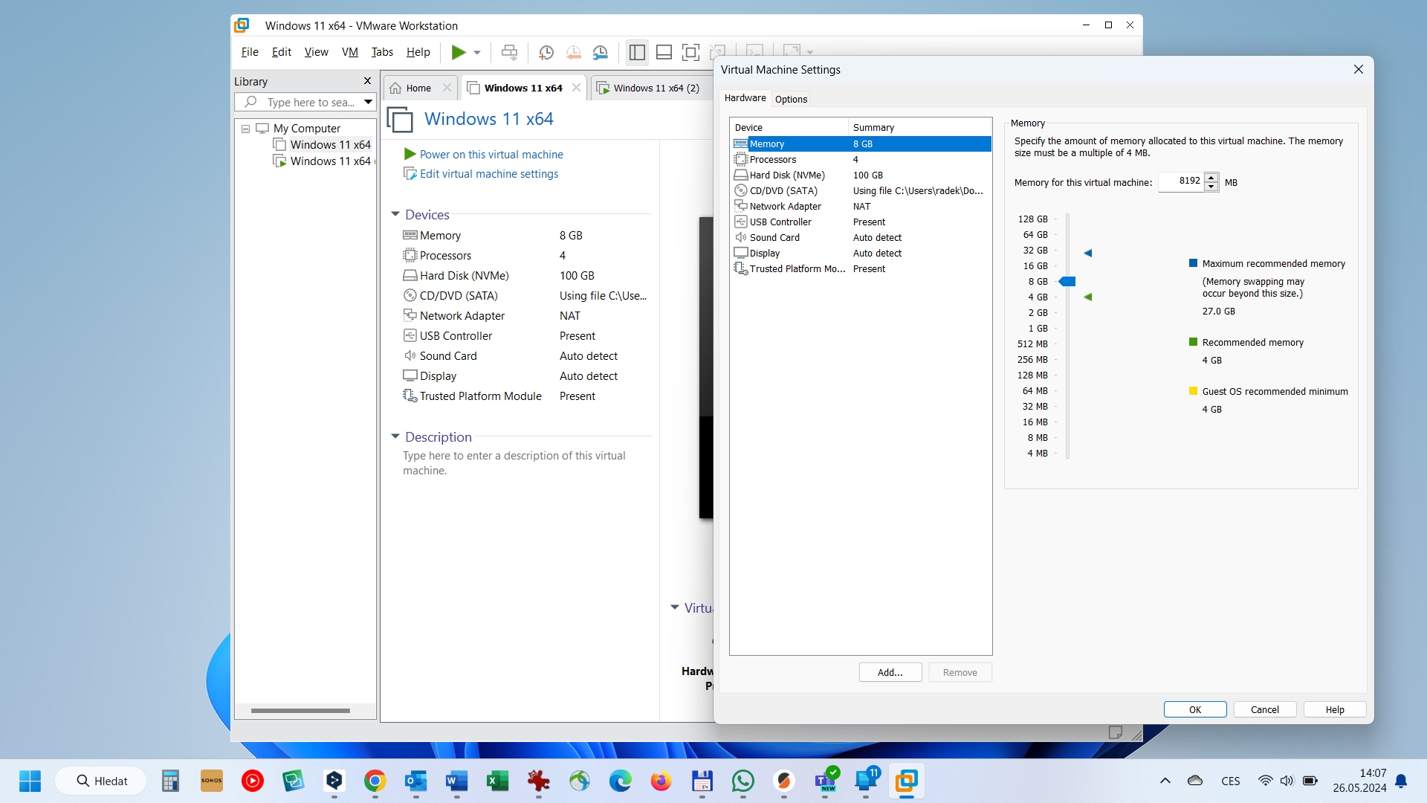Viewport: 1427px width, 803px height.
Task: Collapse the Description section
Action: tap(395, 436)
